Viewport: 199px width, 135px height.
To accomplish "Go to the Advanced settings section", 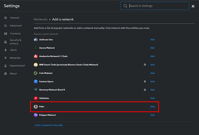I will (x=15, y=26).
